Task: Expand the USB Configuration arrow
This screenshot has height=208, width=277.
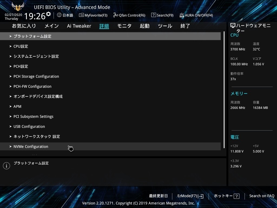Action: [11, 126]
